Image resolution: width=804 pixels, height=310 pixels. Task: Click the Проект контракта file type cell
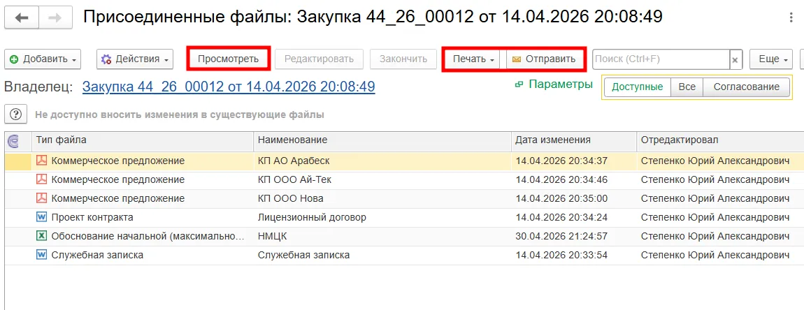pyautogui.click(x=143, y=217)
